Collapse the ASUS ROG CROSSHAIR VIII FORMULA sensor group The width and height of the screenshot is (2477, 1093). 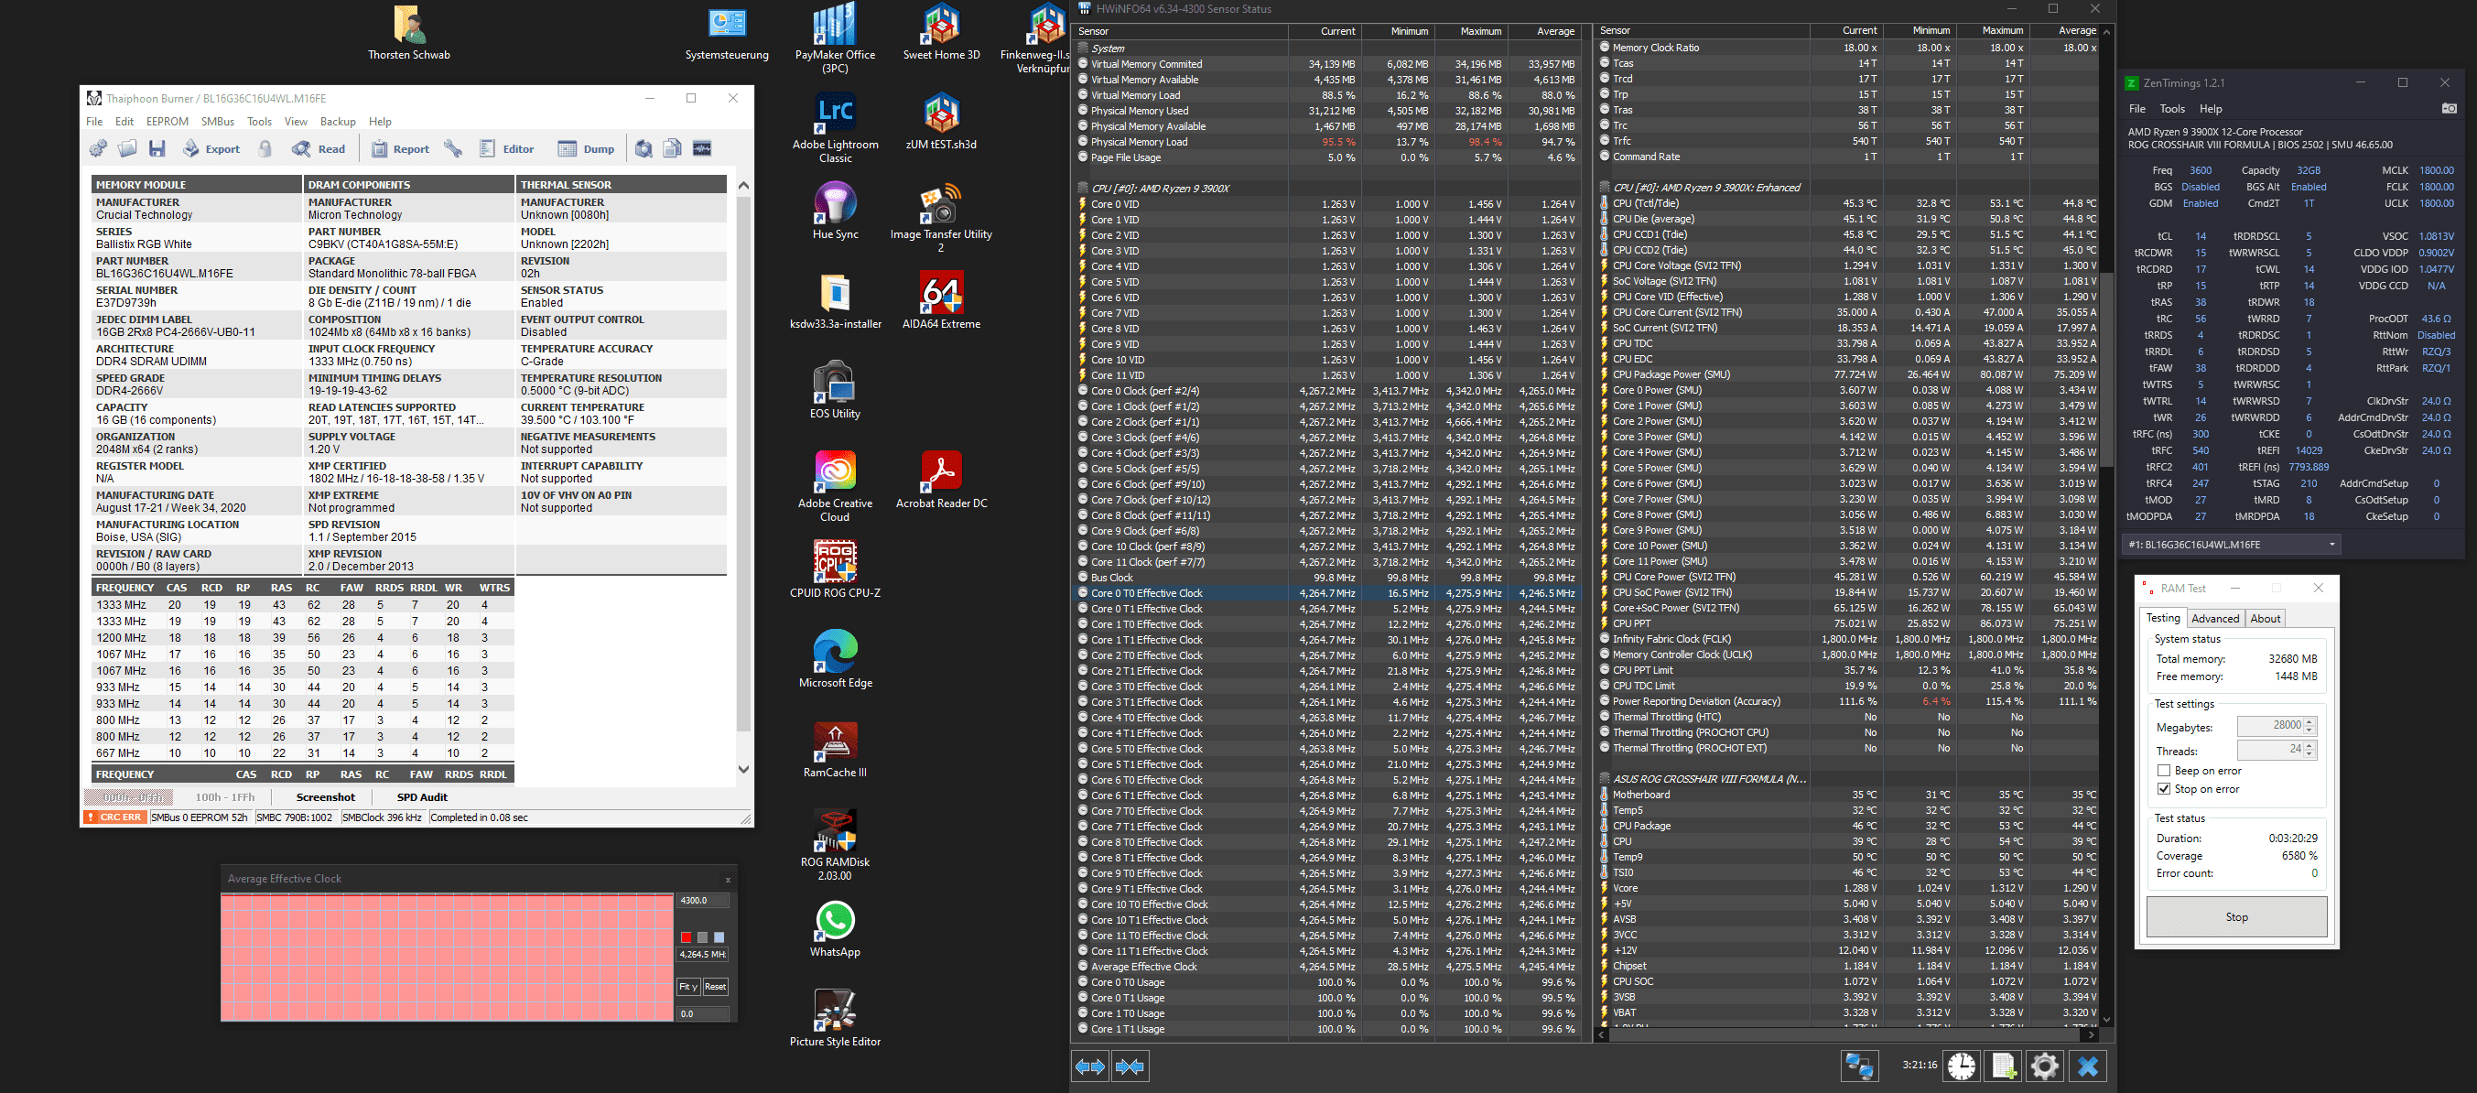coord(1605,779)
